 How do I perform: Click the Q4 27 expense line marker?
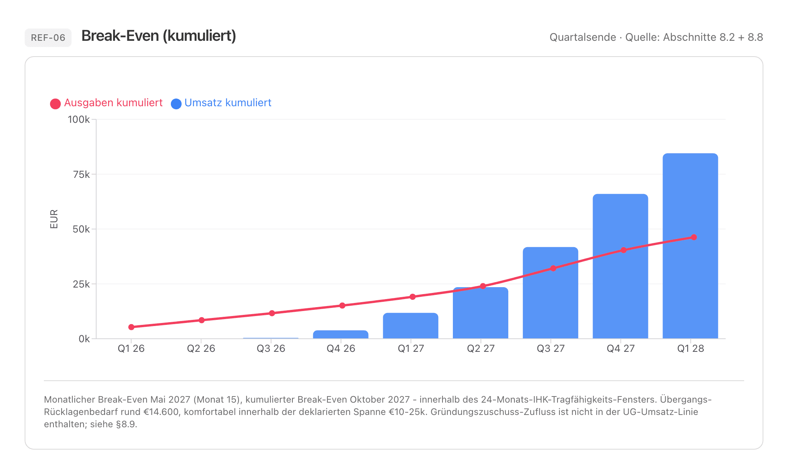point(623,250)
